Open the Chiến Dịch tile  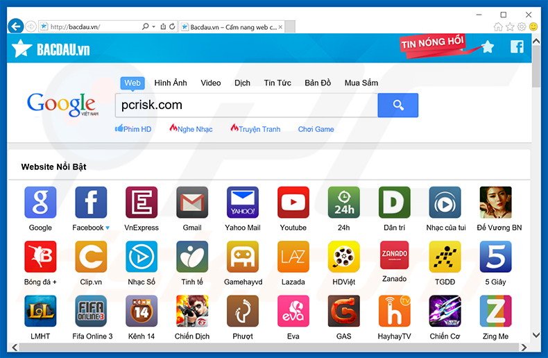(192, 311)
